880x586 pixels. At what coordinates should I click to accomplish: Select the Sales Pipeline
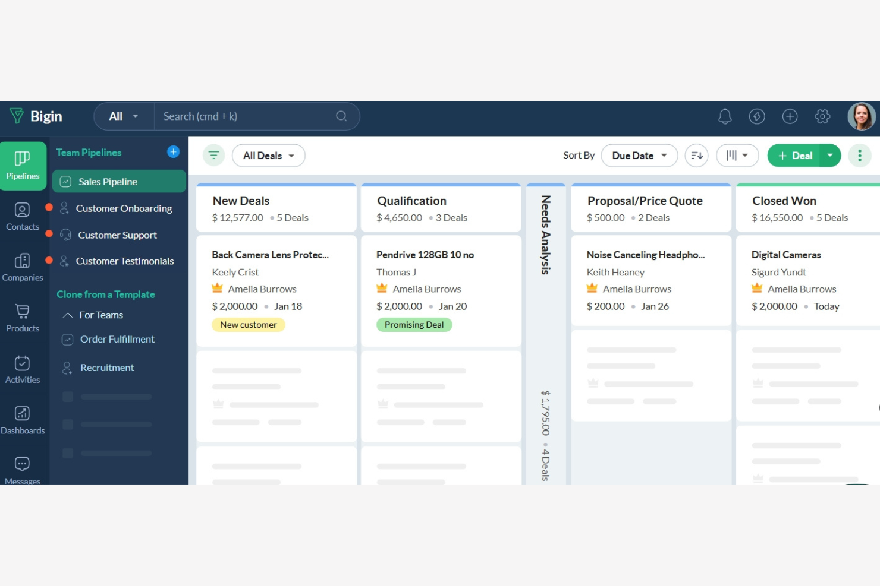tap(119, 182)
